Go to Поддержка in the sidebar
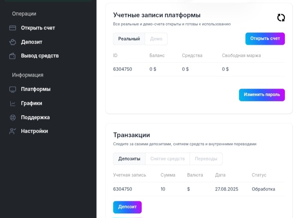The height and width of the screenshot is (218, 308). 36,117
